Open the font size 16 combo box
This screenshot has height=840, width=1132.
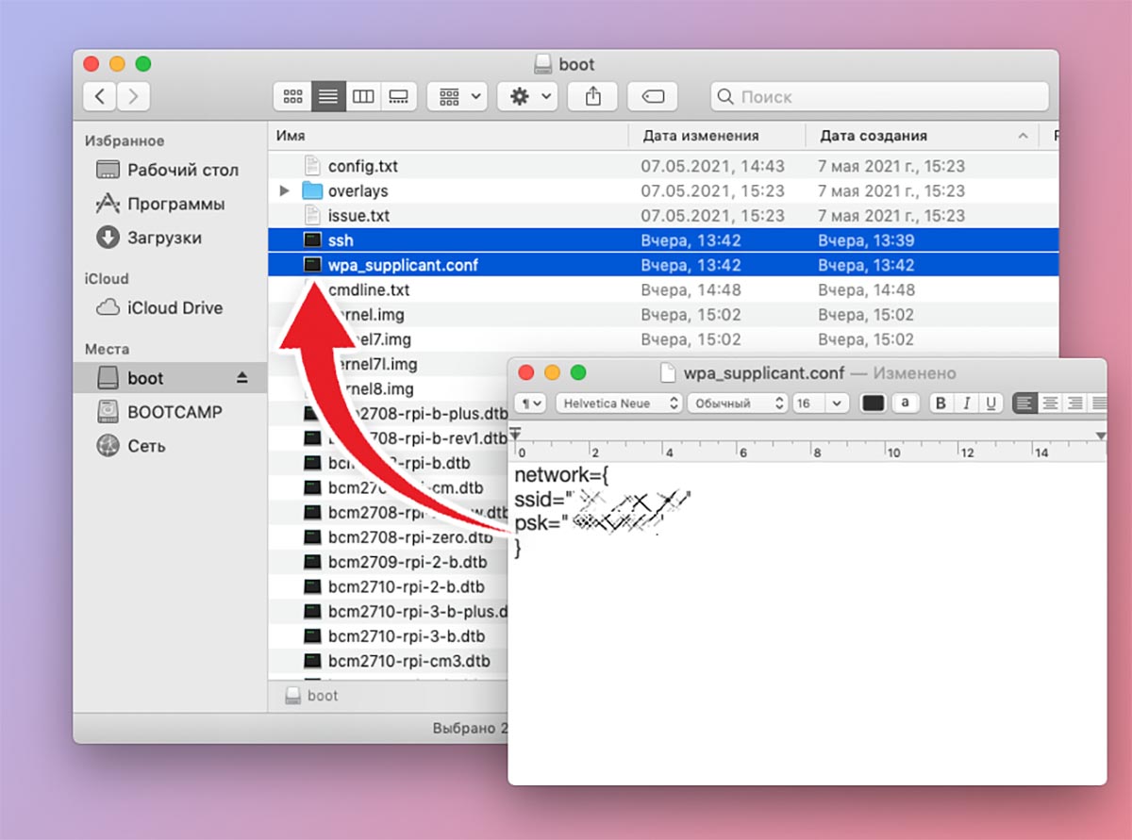tap(820, 403)
